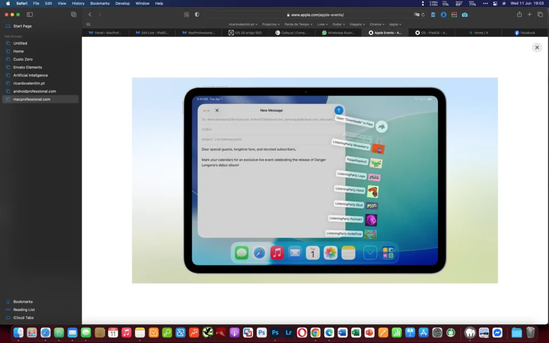Image resolution: width=549 pixels, height=343 pixels.
Task: Toggle the Safari sidebar visibility
Action: (x=29, y=14)
